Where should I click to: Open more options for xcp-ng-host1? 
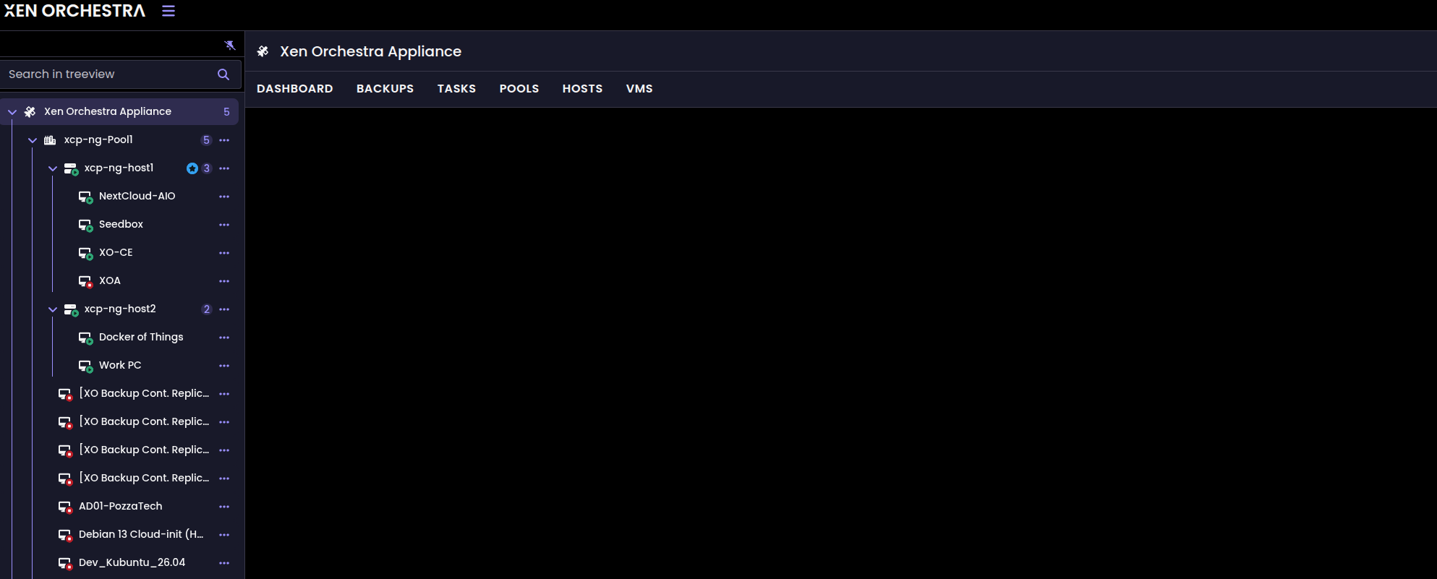click(224, 168)
